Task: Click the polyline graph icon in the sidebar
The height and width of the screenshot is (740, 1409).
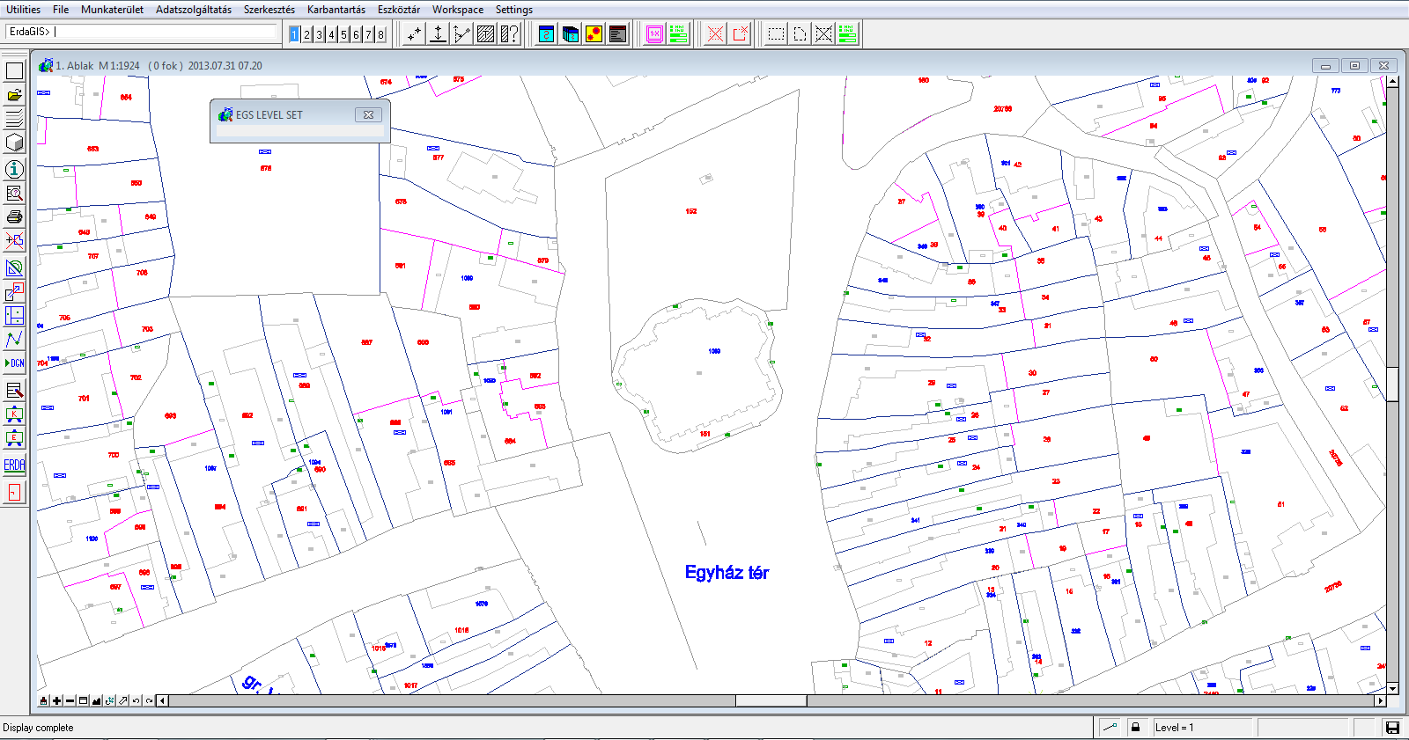Action: (14, 340)
